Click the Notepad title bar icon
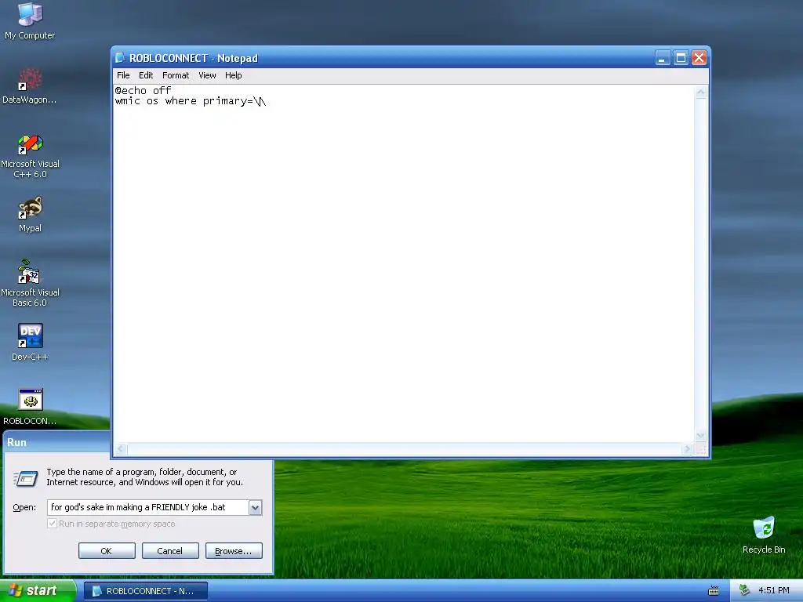Image resolution: width=803 pixels, height=602 pixels. [x=120, y=58]
